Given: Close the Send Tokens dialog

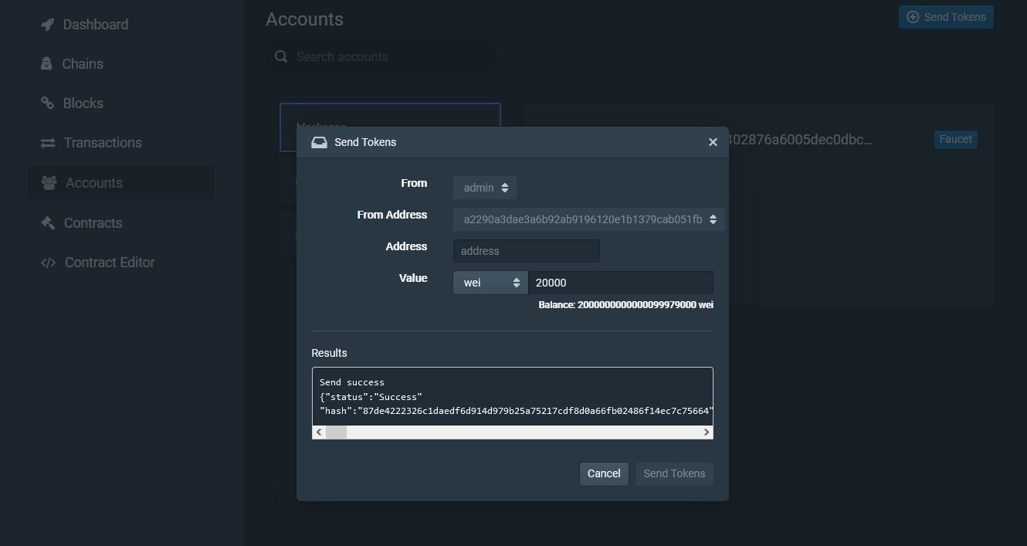Looking at the screenshot, I should [713, 142].
